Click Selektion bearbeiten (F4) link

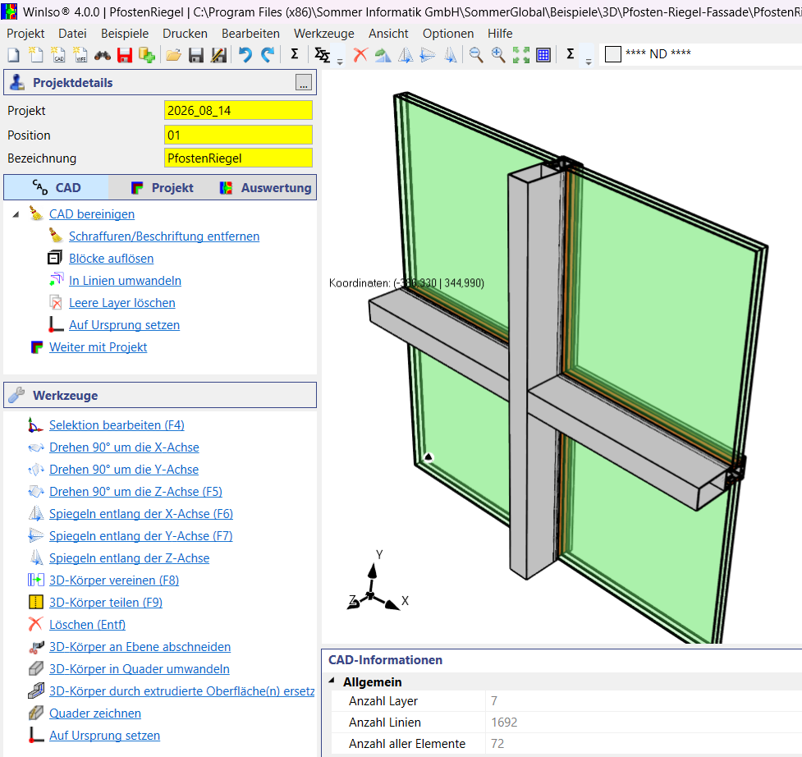click(x=117, y=425)
